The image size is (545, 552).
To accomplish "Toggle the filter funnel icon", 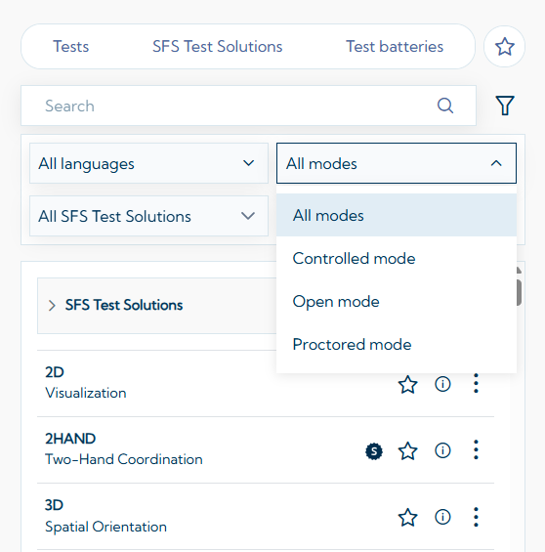I will (x=505, y=106).
